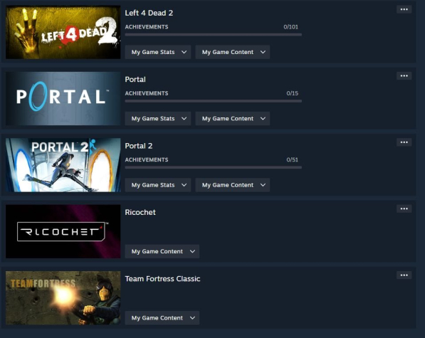
Task: Expand My Game Stats for Portal 2
Action: pos(158,185)
